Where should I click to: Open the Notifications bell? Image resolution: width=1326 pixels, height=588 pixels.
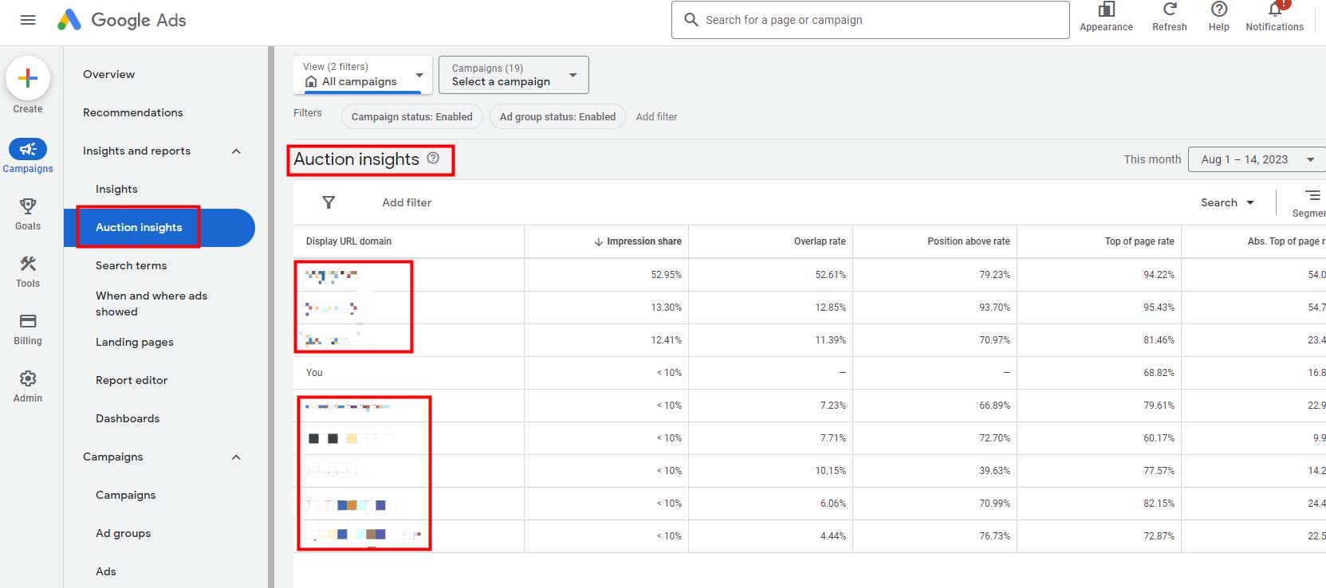pyautogui.click(x=1274, y=10)
